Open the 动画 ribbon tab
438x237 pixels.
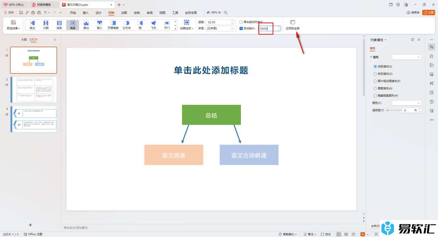pos(124,13)
